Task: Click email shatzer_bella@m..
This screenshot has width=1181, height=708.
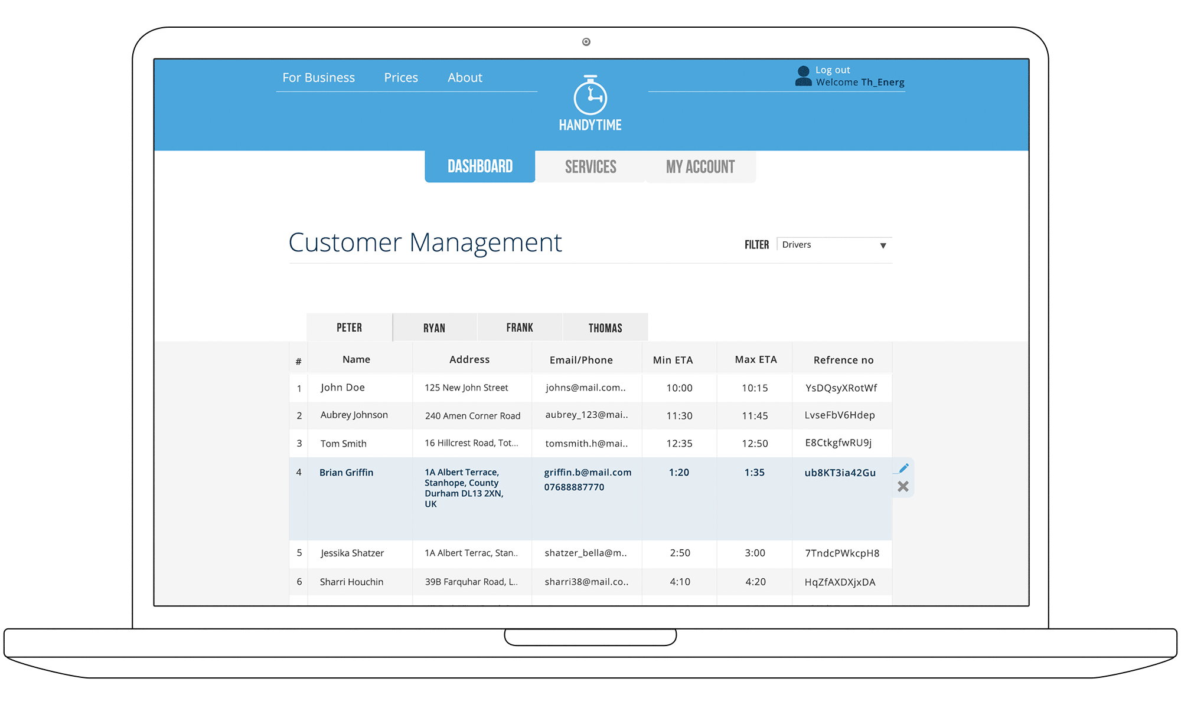Action: click(x=586, y=553)
